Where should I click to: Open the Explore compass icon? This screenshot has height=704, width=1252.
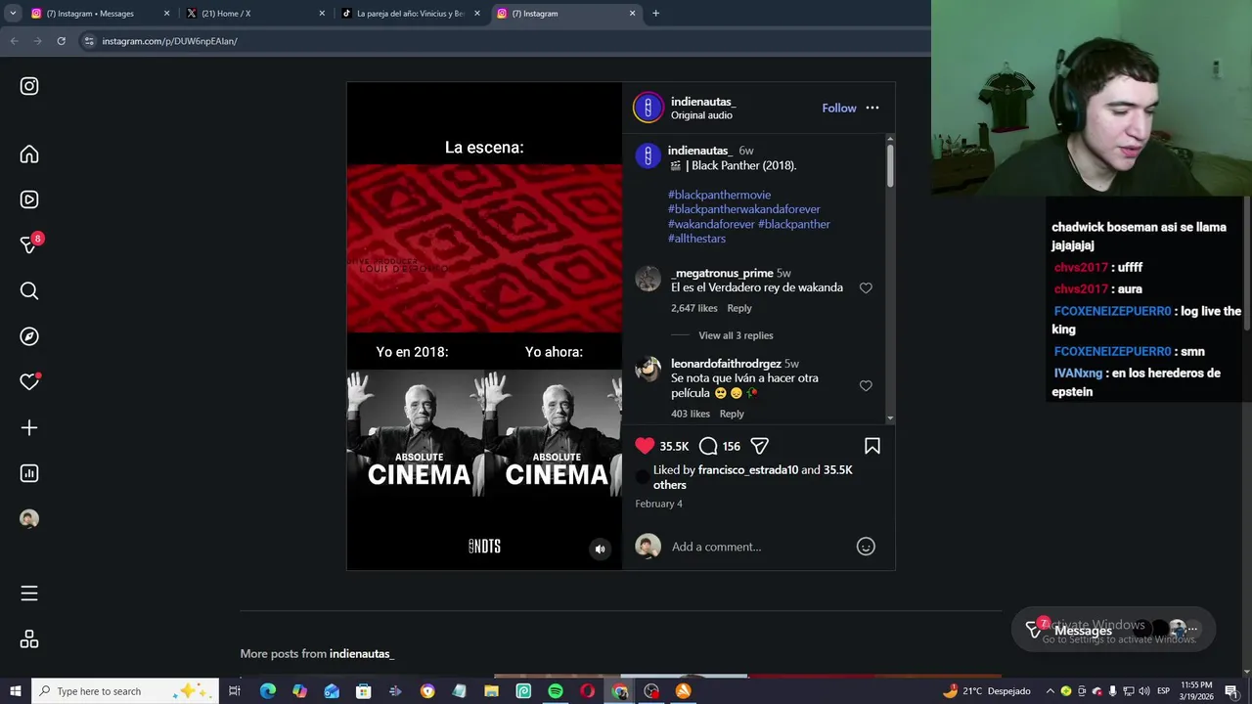point(29,336)
